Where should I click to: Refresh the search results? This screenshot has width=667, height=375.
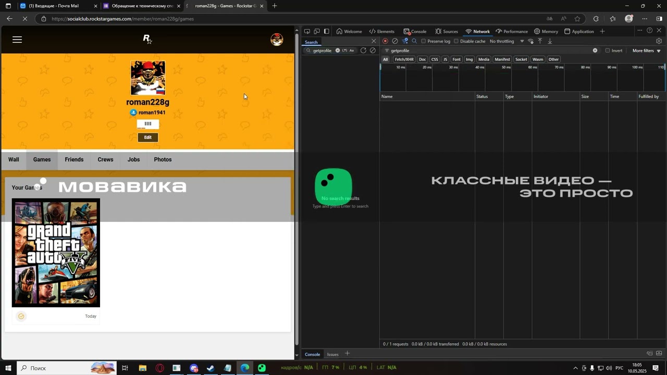363,51
